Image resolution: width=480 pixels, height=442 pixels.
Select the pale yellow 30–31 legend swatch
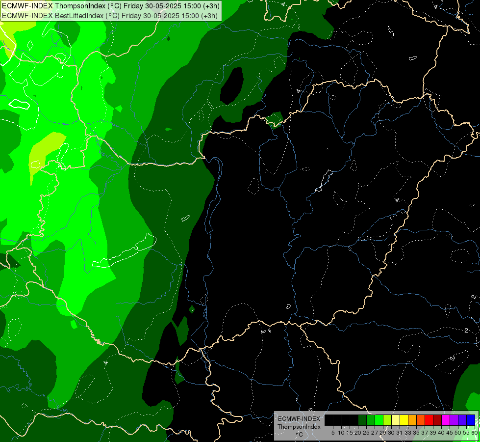tap(396, 420)
